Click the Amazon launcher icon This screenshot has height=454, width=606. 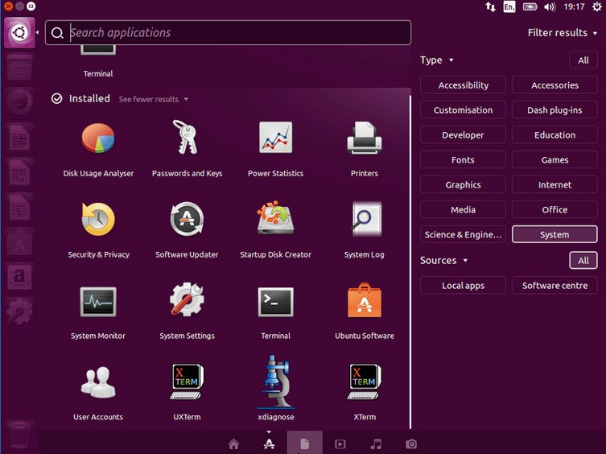19,276
